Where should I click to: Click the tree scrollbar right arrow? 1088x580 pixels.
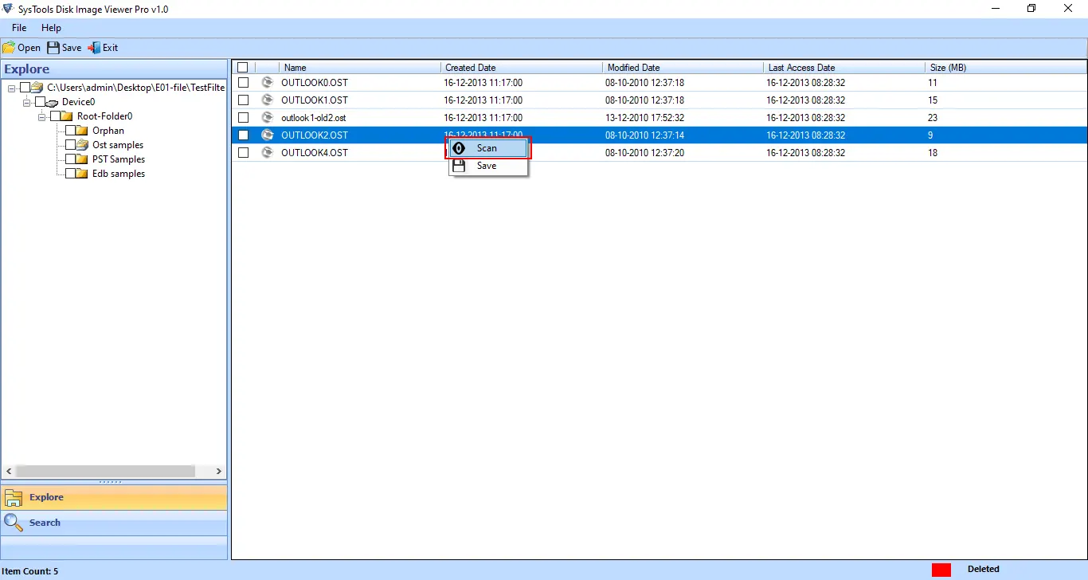click(x=220, y=472)
